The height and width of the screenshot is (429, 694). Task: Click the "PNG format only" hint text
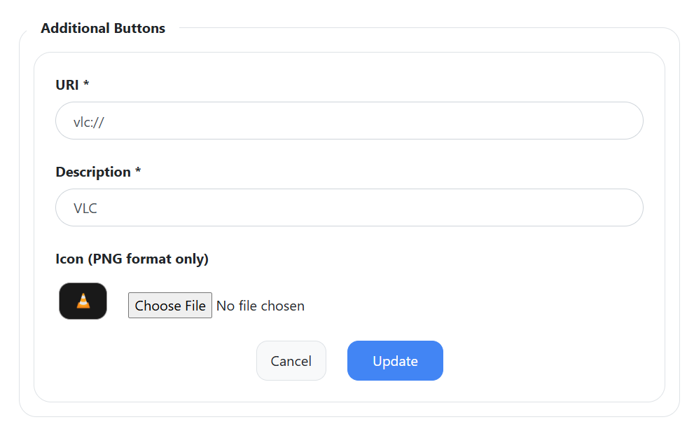click(148, 259)
